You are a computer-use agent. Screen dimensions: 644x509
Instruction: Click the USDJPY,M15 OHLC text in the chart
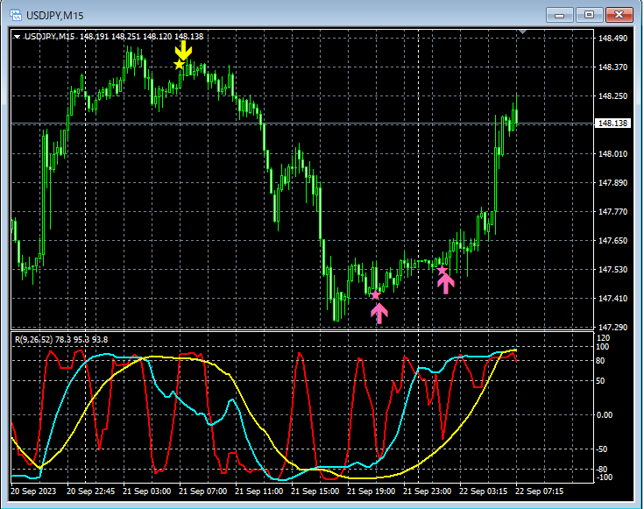click(114, 37)
